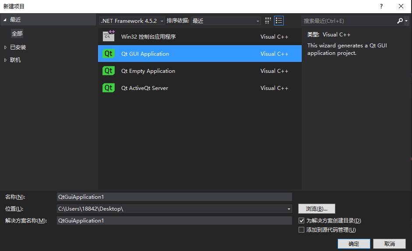The image size is (412, 251).
Task: Click the 名称 project name field
Action: pyautogui.click(x=174, y=197)
